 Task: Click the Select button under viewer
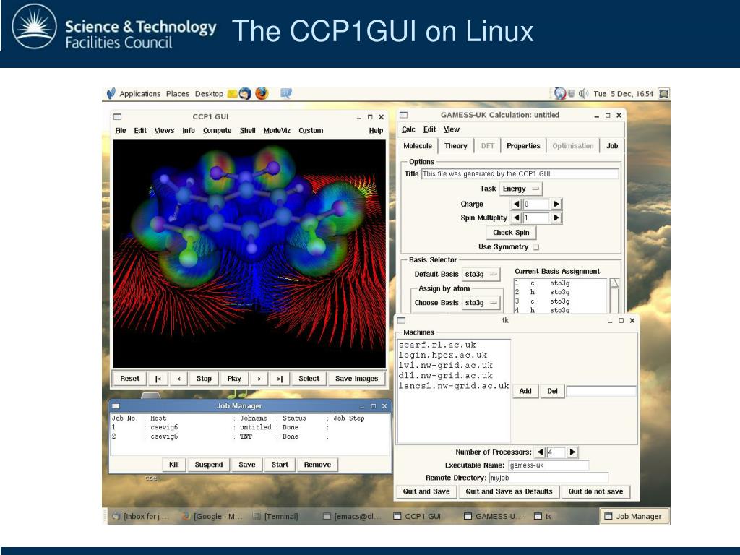click(309, 379)
